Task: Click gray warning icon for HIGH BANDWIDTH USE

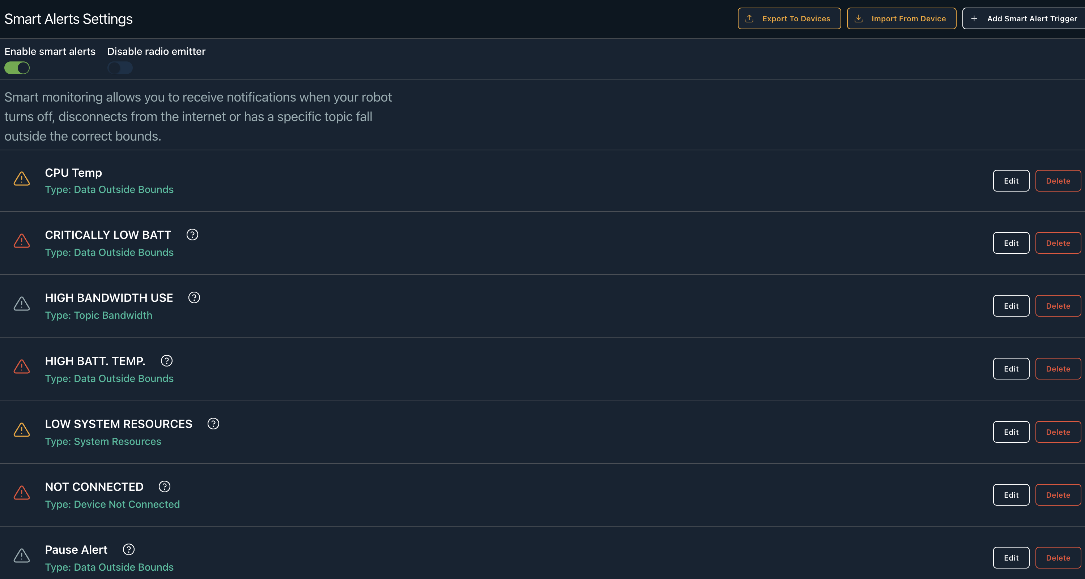Action: pyautogui.click(x=21, y=304)
